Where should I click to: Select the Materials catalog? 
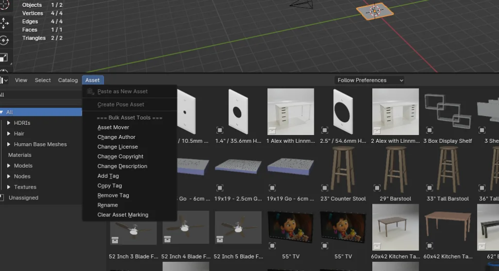(x=19, y=155)
